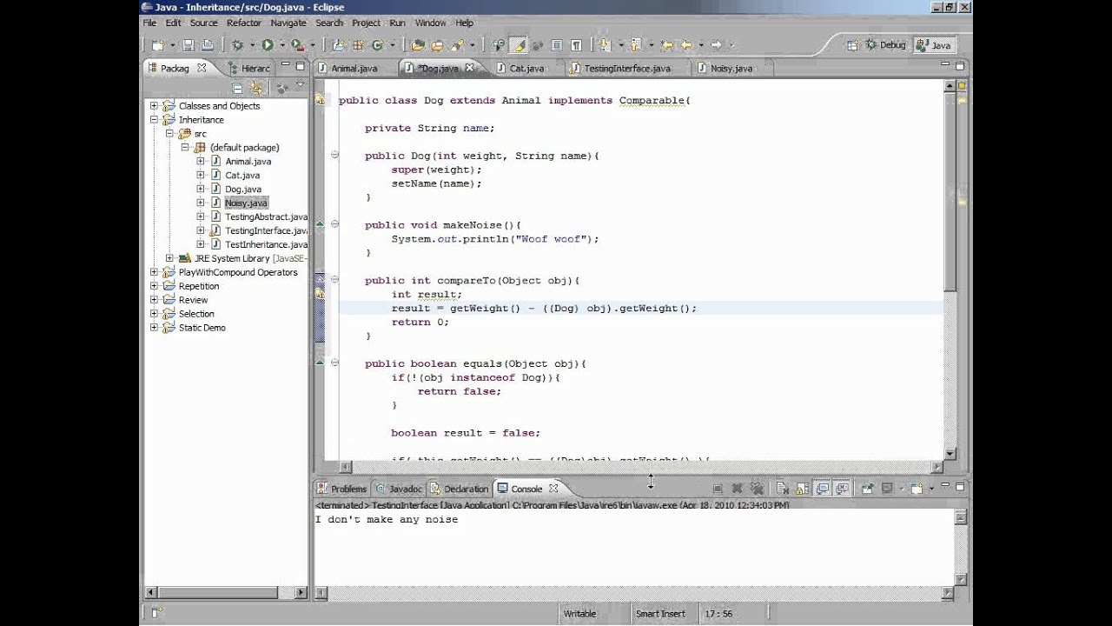
Task: Open Package Explorer view menu arrow
Action: (x=300, y=85)
